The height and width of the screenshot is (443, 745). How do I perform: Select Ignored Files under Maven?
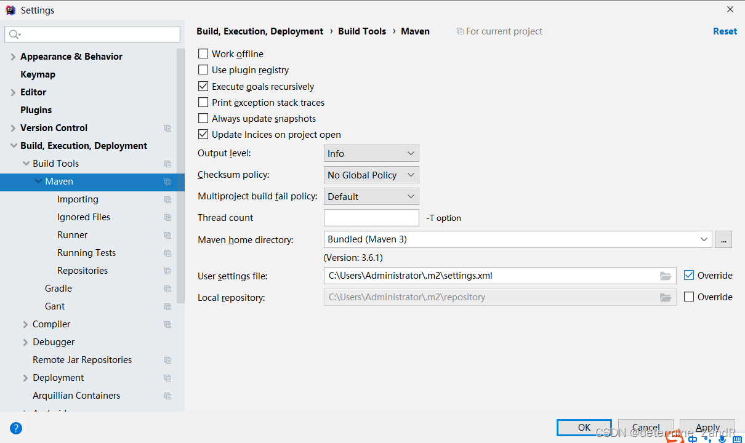pos(84,217)
